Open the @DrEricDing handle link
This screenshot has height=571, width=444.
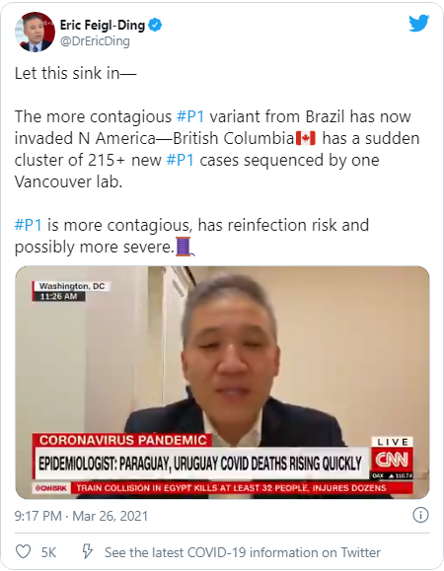click(95, 40)
